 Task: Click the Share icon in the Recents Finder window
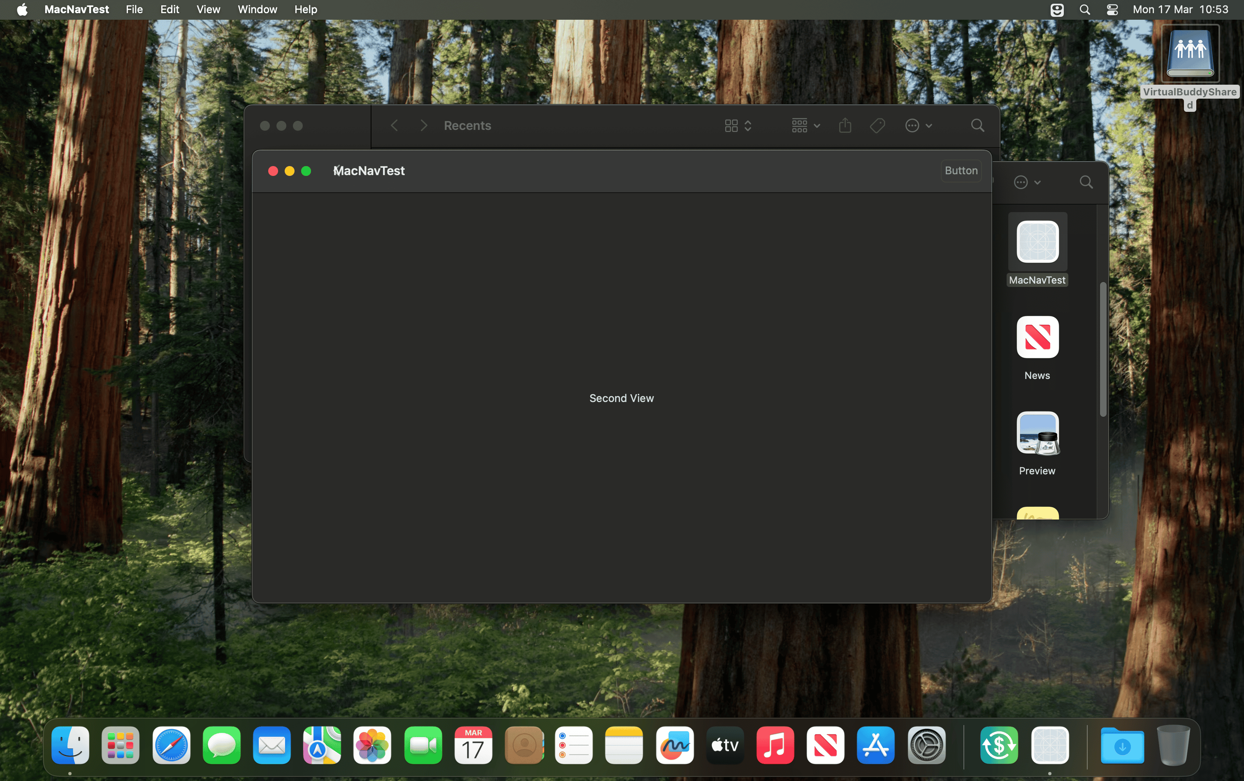click(x=845, y=125)
